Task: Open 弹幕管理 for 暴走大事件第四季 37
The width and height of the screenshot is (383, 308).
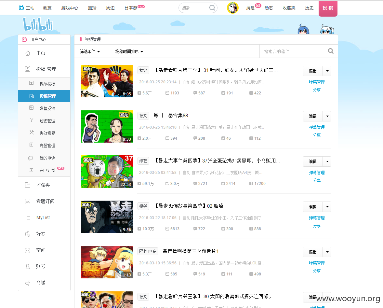Action: coord(317,173)
